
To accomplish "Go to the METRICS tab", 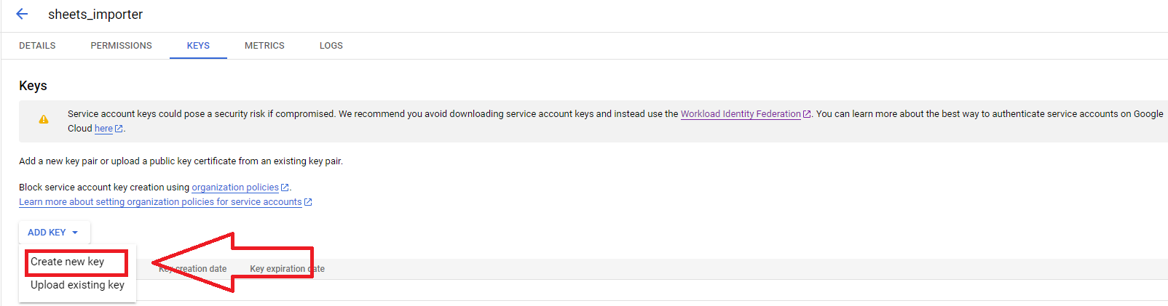I will click(x=264, y=46).
